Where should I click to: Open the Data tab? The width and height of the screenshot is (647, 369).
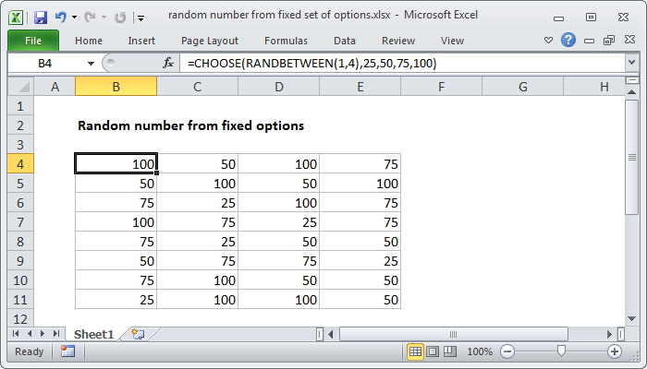click(345, 41)
